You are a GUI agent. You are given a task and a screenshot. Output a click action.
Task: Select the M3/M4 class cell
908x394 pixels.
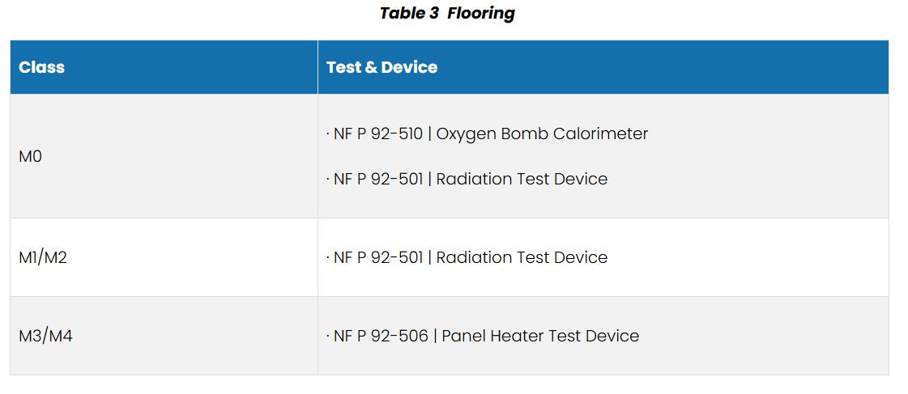coord(45,336)
